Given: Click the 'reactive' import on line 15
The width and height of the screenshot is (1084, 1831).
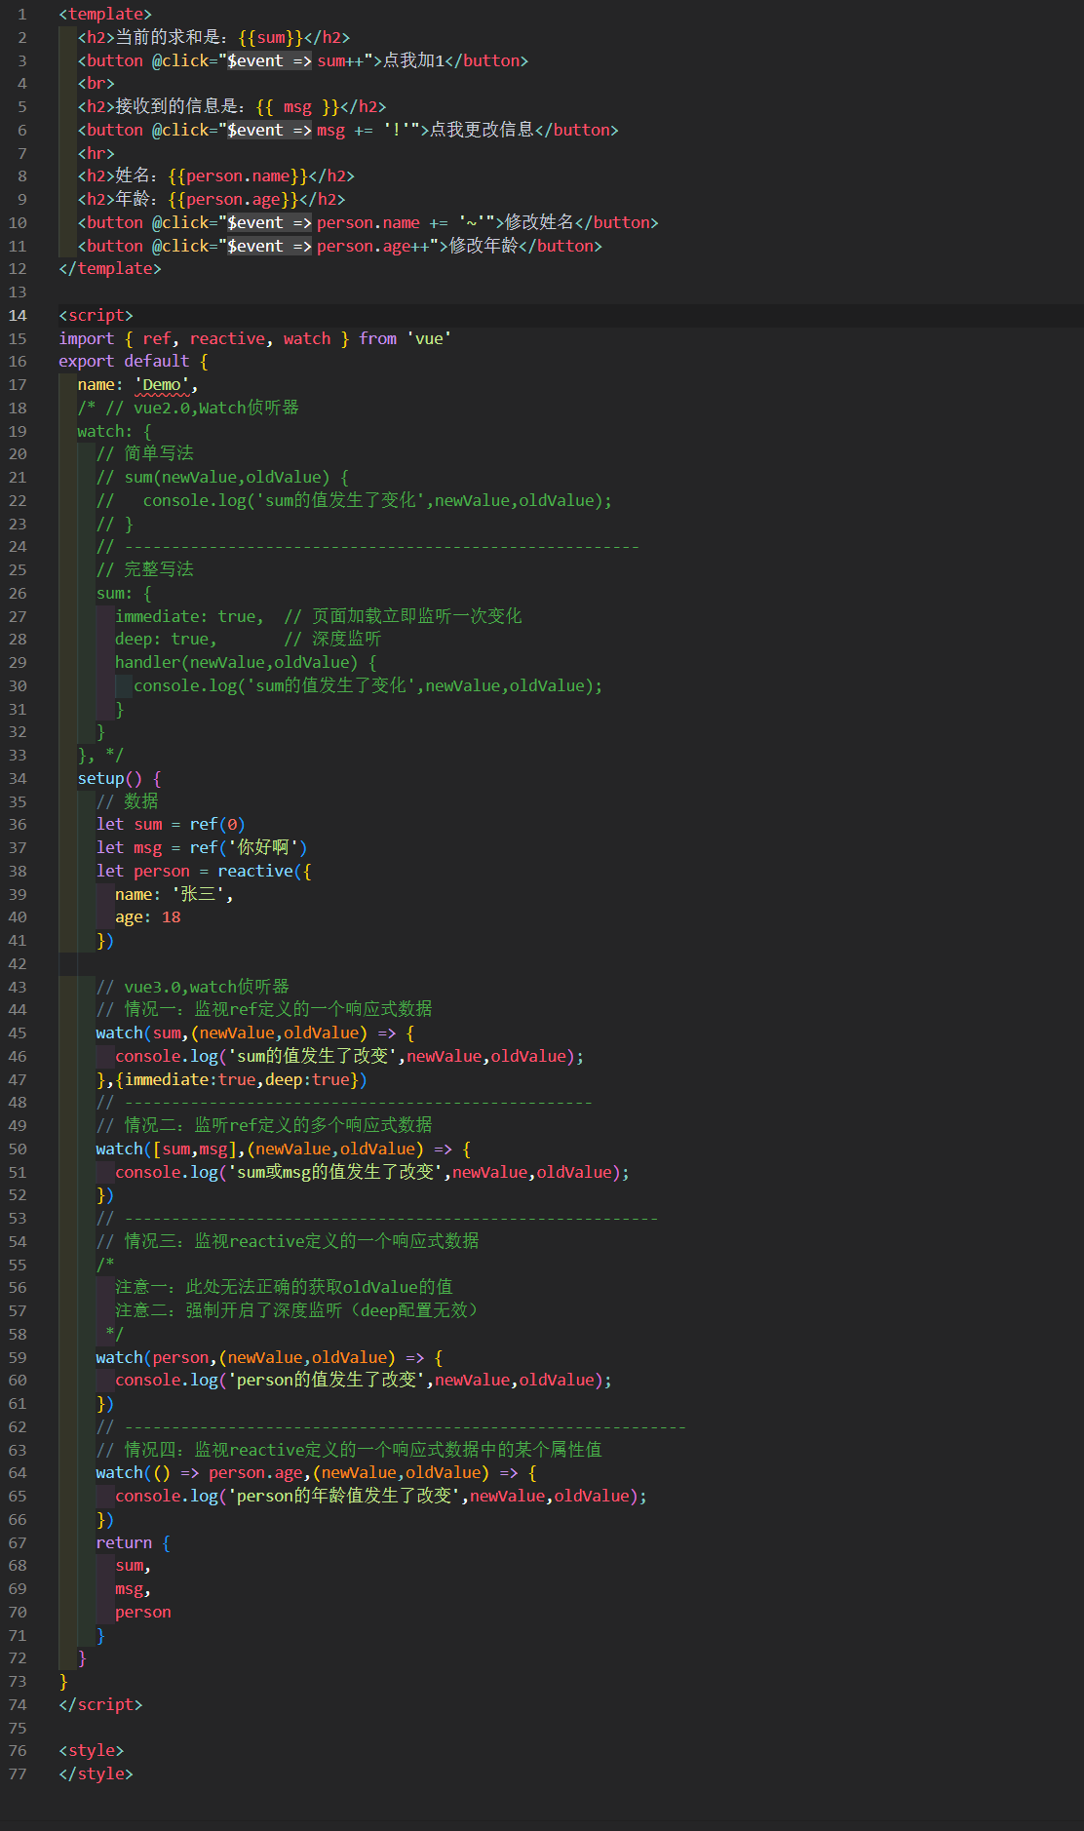Looking at the screenshot, I should coord(227,338).
